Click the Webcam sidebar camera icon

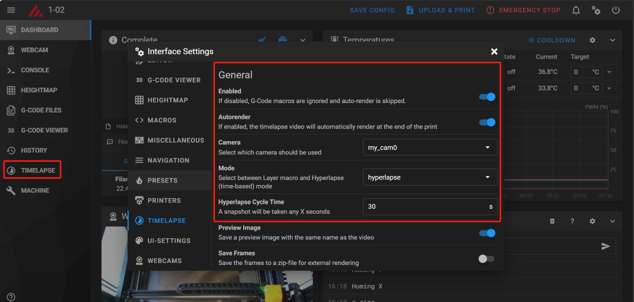(x=11, y=50)
